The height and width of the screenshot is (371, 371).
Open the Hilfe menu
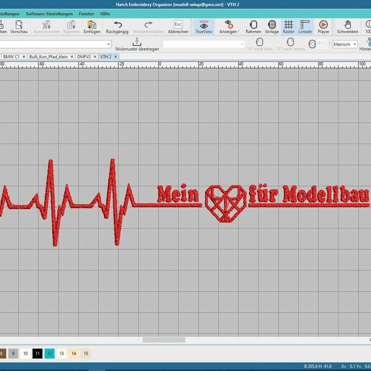pos(105,14)
